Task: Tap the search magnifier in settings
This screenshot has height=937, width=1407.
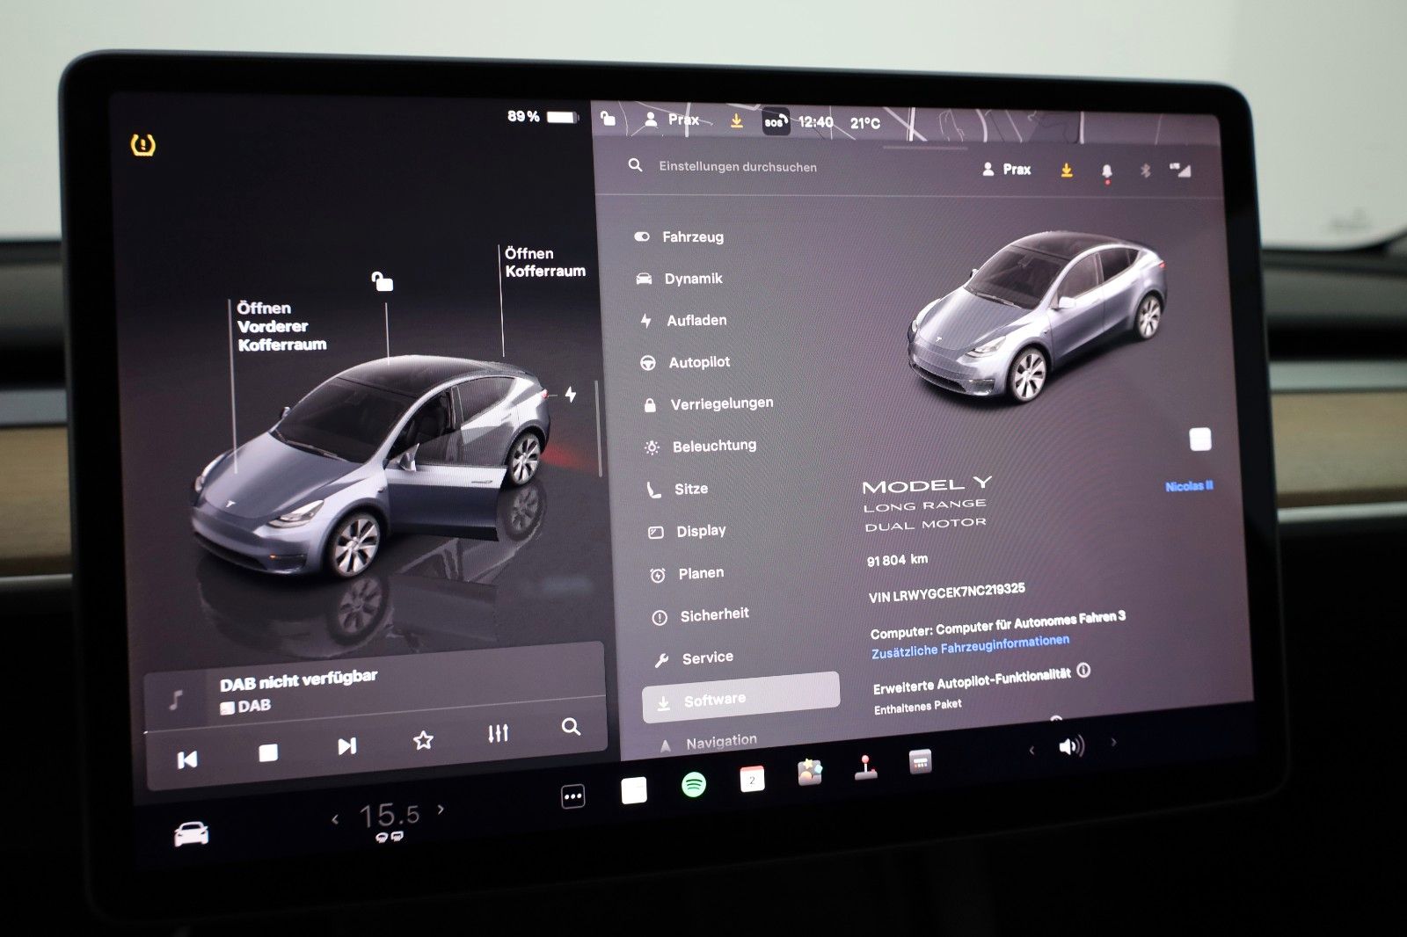Action: coord(635,164)
